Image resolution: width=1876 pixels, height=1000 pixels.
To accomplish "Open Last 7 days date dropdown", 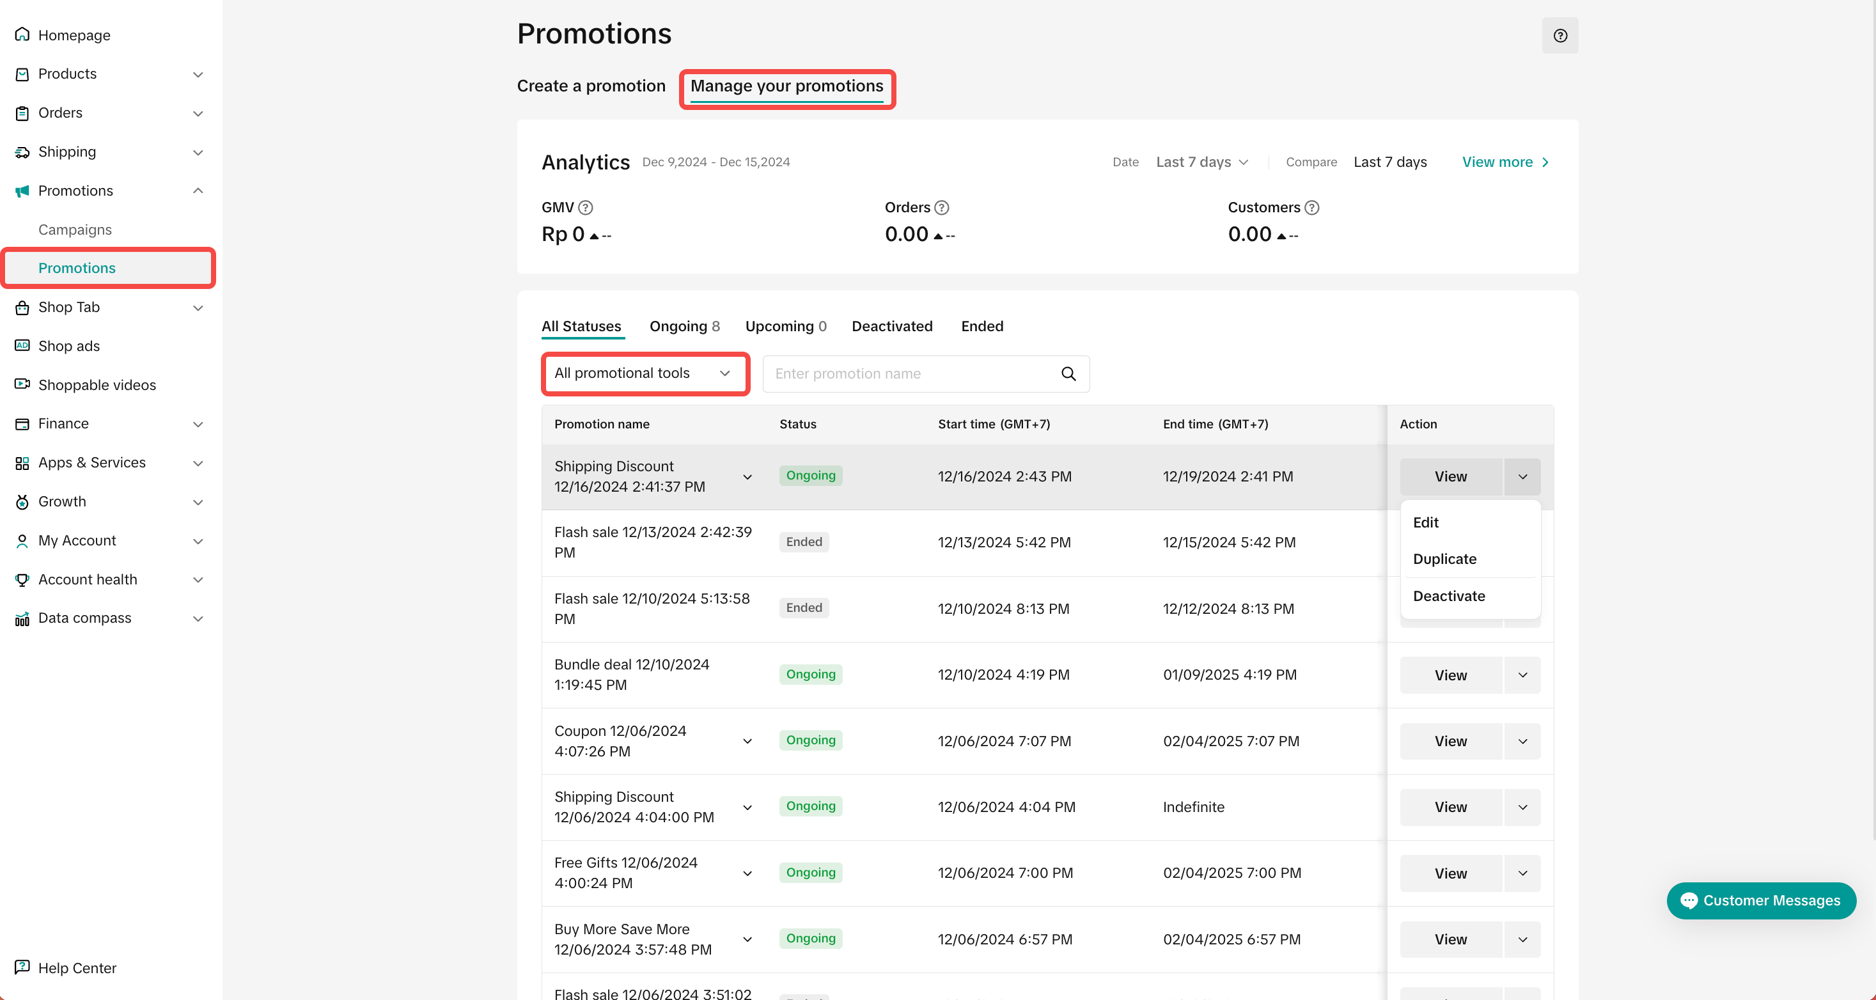I will [x=1201, y=162].
